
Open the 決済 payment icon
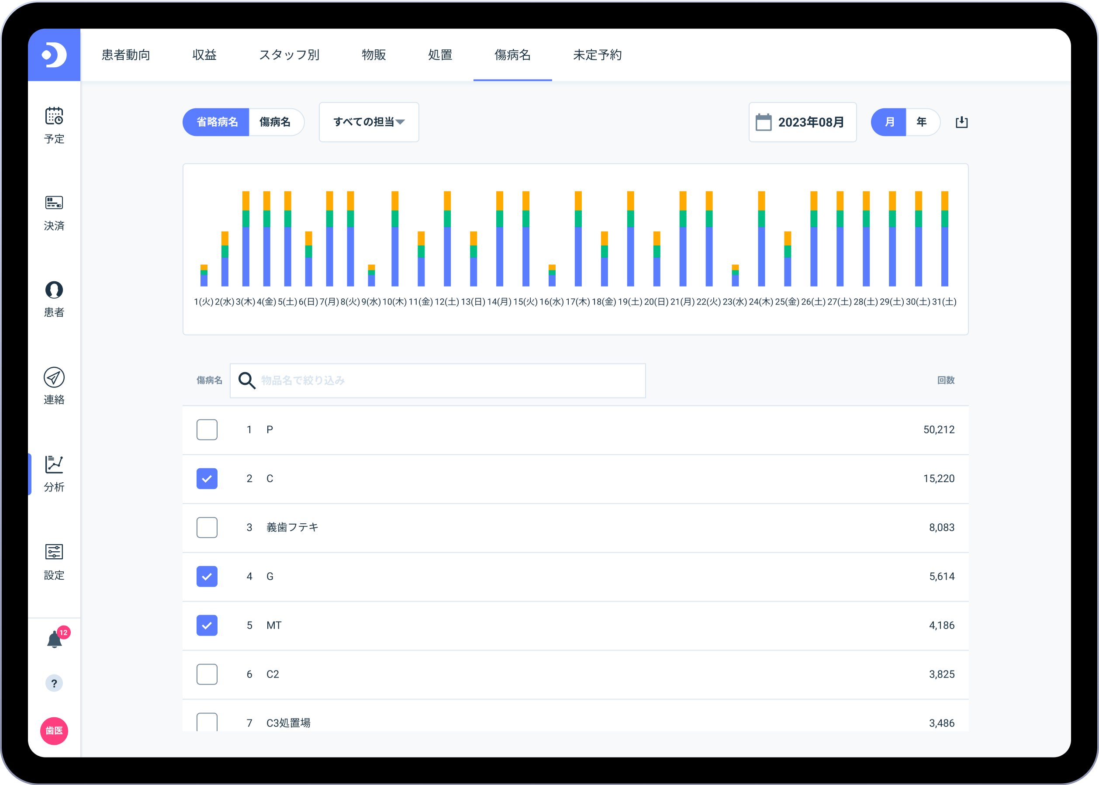54,203
